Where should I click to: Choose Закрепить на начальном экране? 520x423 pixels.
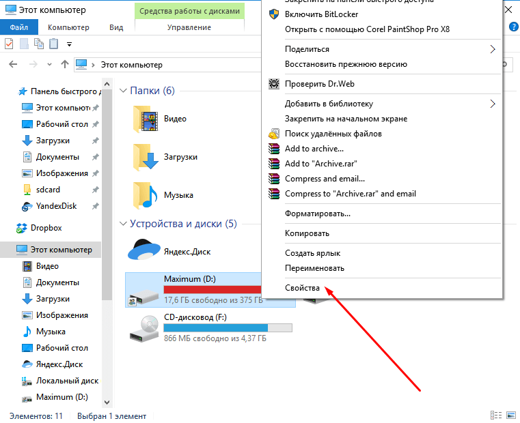[381, 119]
